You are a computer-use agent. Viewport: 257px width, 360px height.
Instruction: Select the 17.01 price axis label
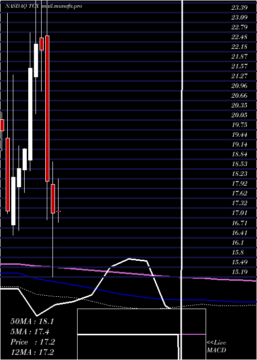coord(240,213)
